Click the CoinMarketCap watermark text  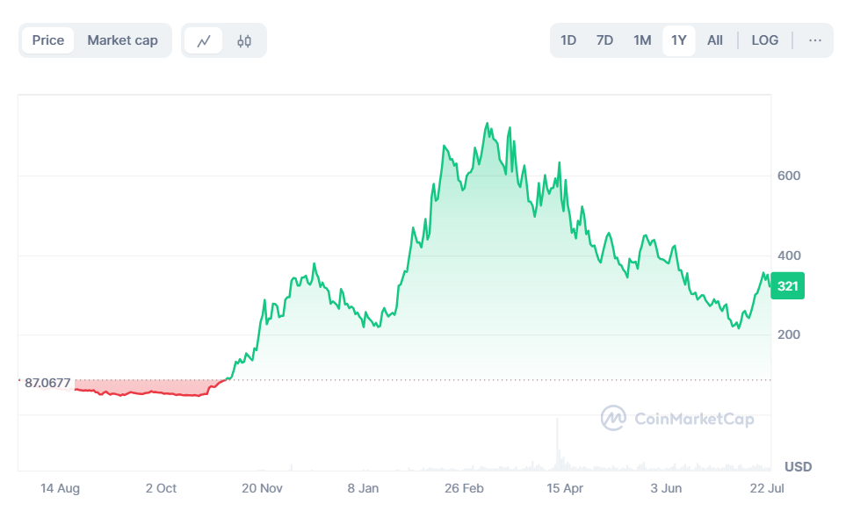point(693,419)
